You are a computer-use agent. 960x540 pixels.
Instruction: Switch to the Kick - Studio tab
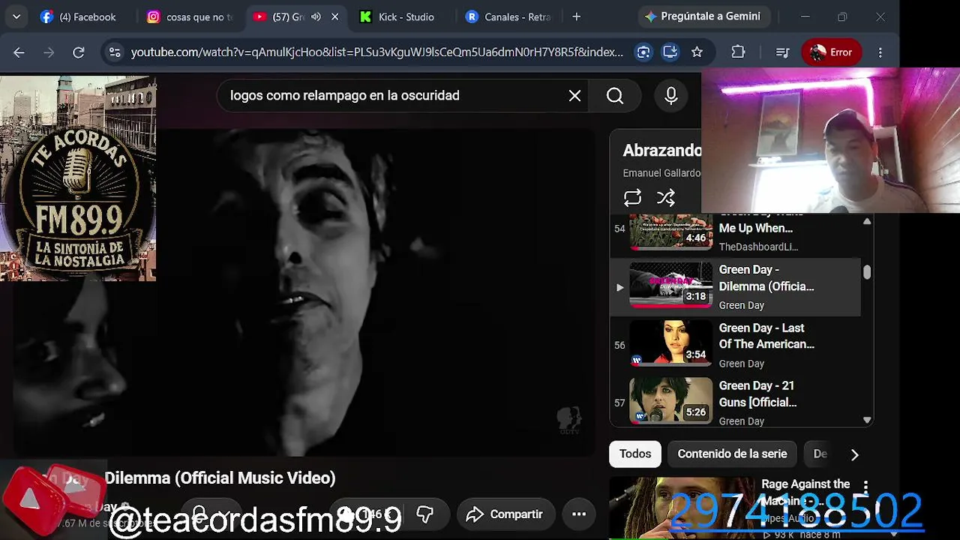397,16
